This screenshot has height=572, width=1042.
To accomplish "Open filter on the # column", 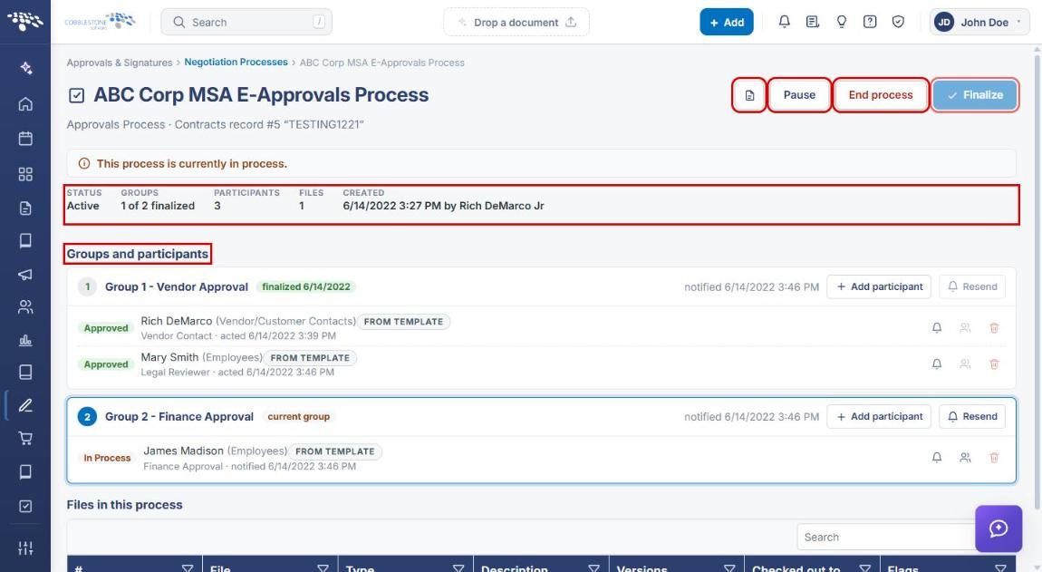I will [x=188, y=568].
